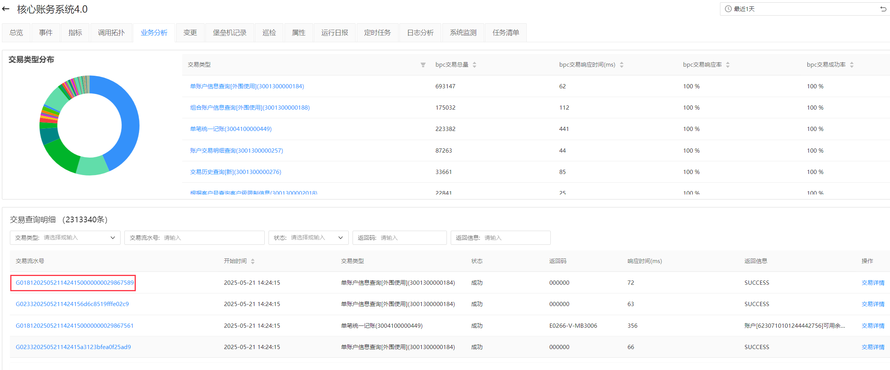Open 账户交易明细查询(3001300000257) link
890x370 pixels.
tap(237, 151)
